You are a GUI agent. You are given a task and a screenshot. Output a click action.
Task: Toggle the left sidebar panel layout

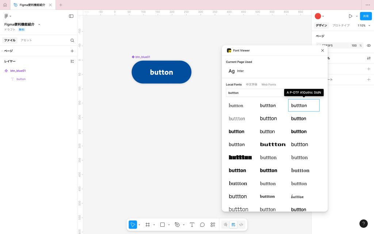pos(71,16)
